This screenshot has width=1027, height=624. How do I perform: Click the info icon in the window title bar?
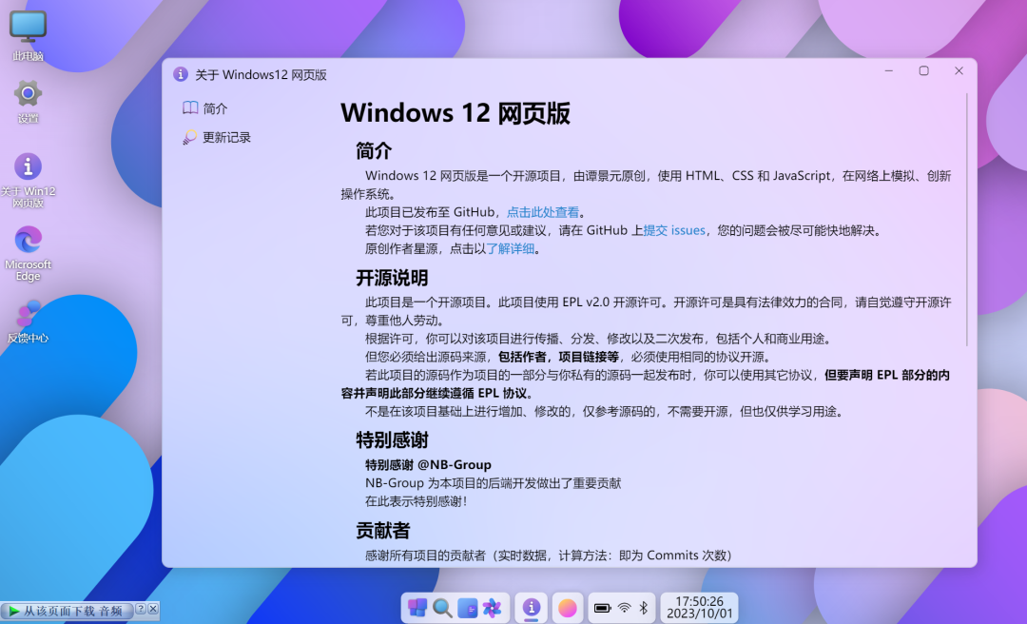[x=180, y=74]
